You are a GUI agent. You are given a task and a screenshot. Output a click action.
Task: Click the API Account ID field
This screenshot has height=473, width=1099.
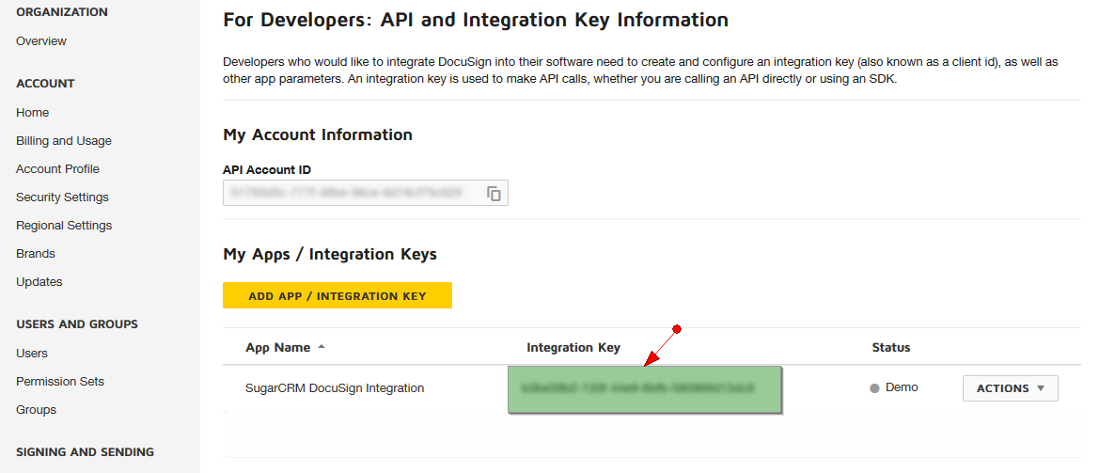365,193
